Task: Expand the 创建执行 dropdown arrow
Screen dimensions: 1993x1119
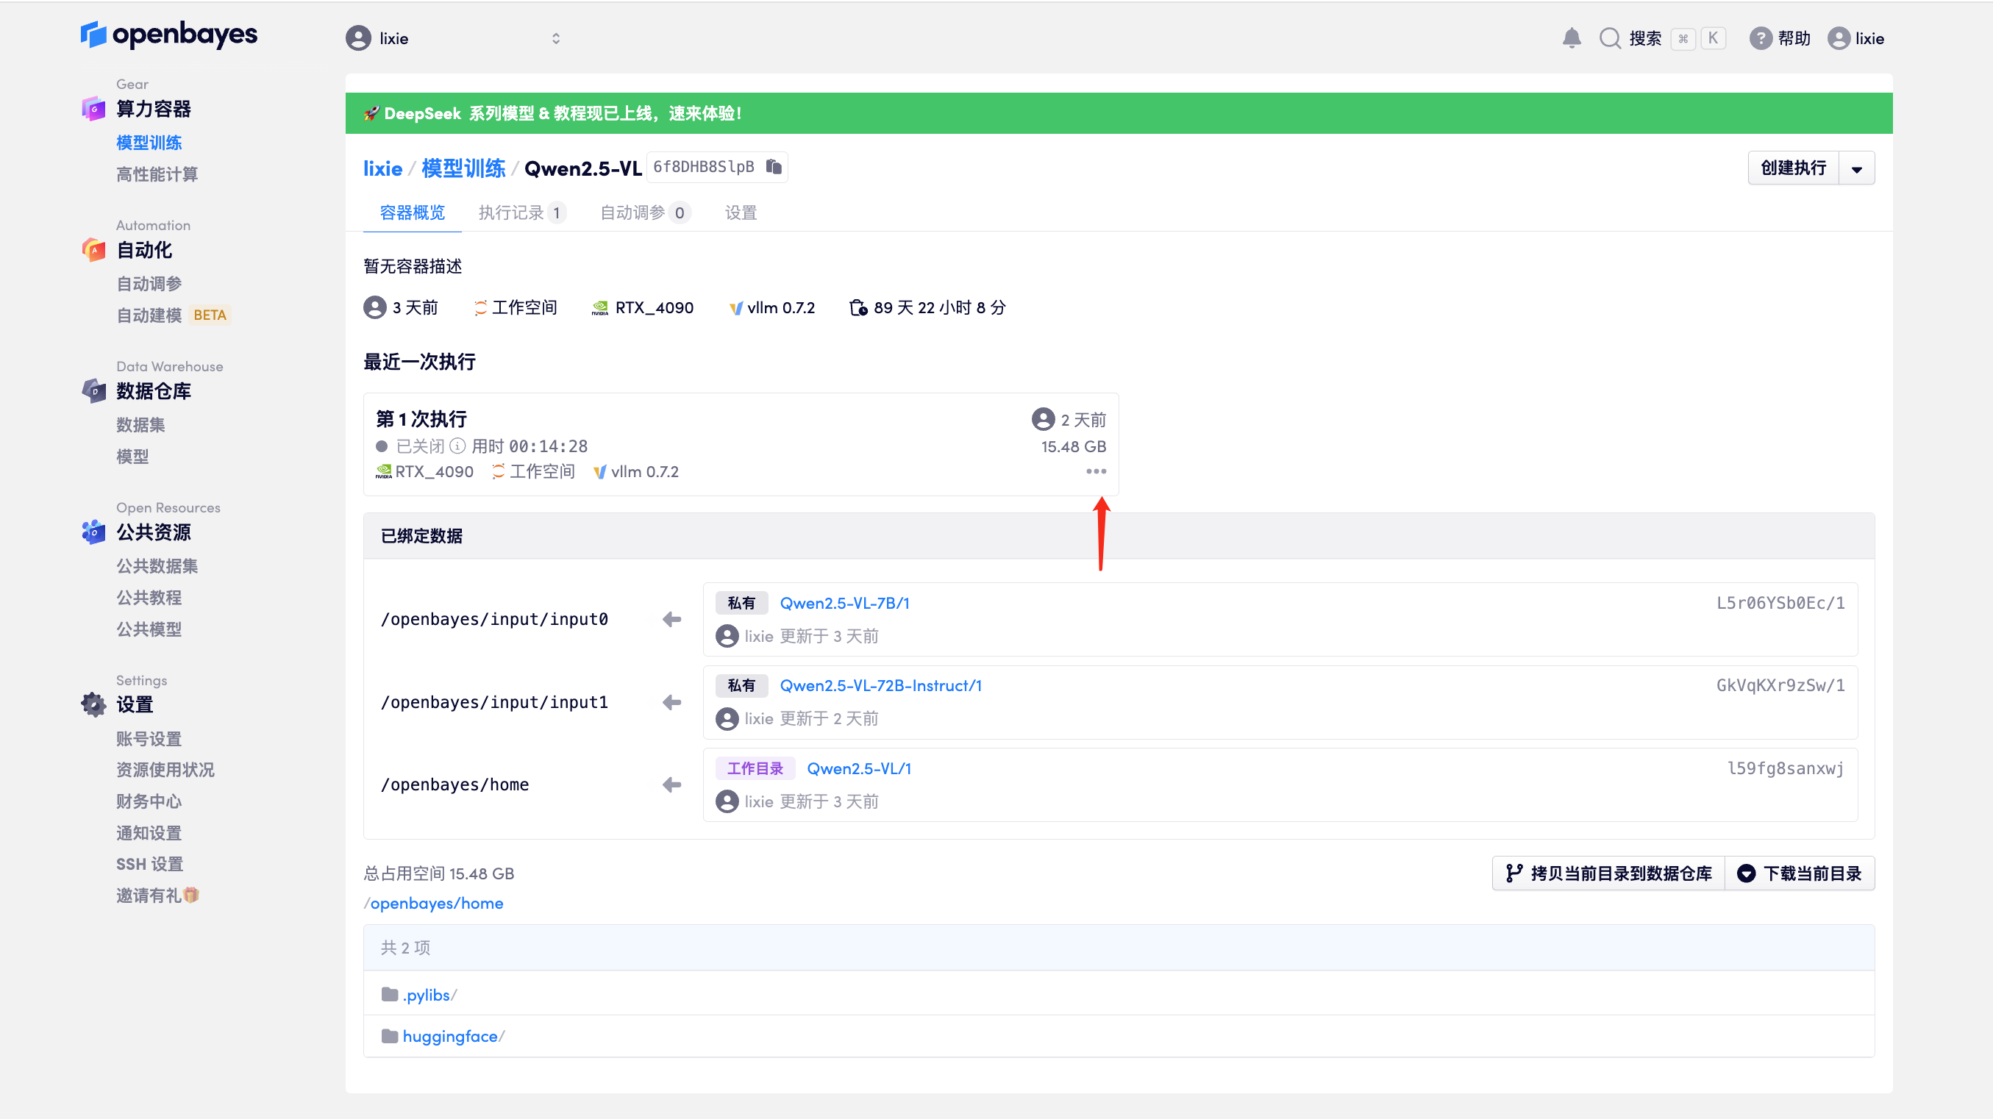Action: coord(1857,168)
